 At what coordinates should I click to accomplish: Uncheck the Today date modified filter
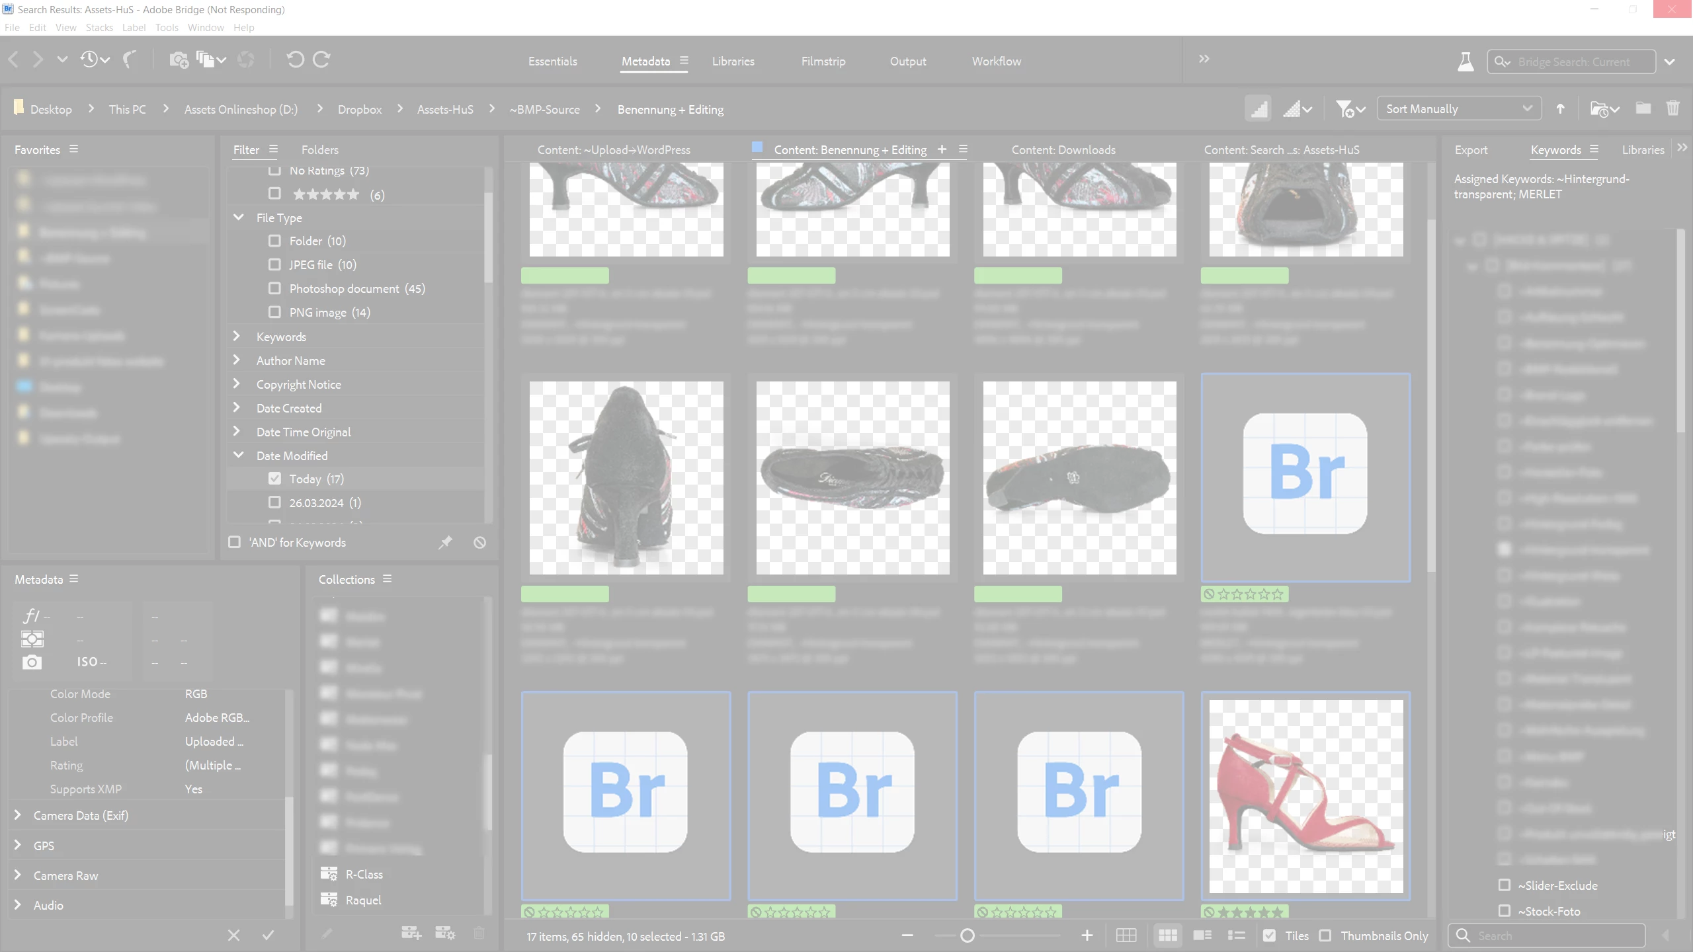(x=274, y=479)
